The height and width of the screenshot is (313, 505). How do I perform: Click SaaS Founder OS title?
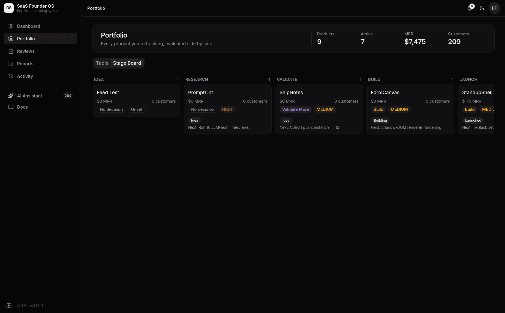coord(35,6)
